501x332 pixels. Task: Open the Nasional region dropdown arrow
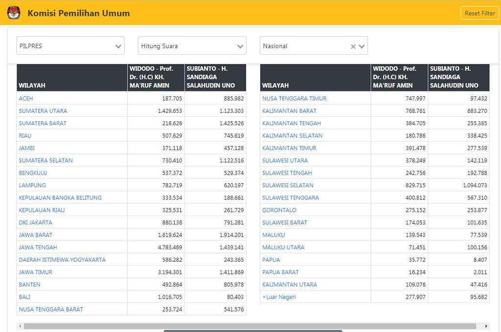click(362, 46)
